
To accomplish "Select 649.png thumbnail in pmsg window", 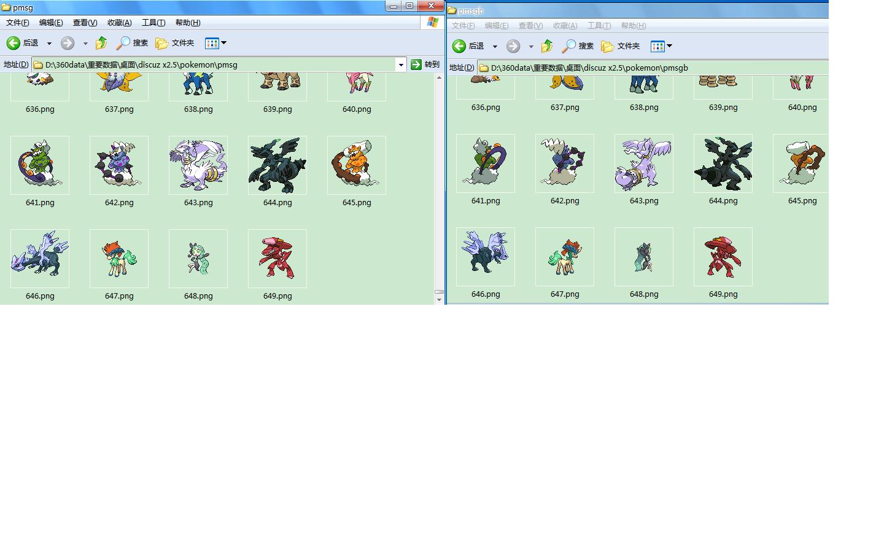I will [x=277, y=259].
